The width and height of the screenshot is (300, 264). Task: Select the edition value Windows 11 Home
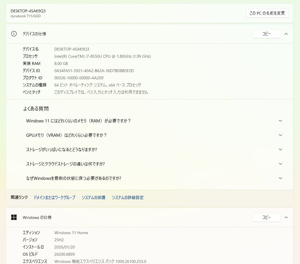tap(71, 233)
